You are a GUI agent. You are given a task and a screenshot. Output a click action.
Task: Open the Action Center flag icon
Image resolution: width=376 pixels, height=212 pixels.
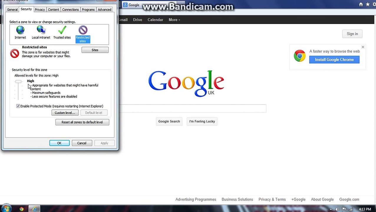click(x=344, y=209)
